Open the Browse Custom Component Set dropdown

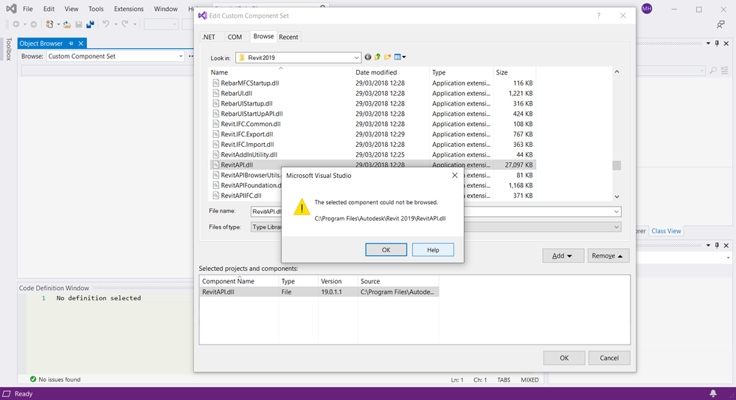pyautogui.click(x=181, y=56)
